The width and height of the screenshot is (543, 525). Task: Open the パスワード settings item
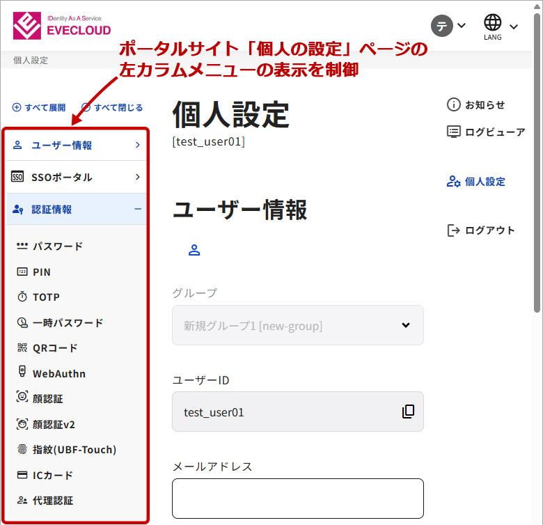pos(57,246)
